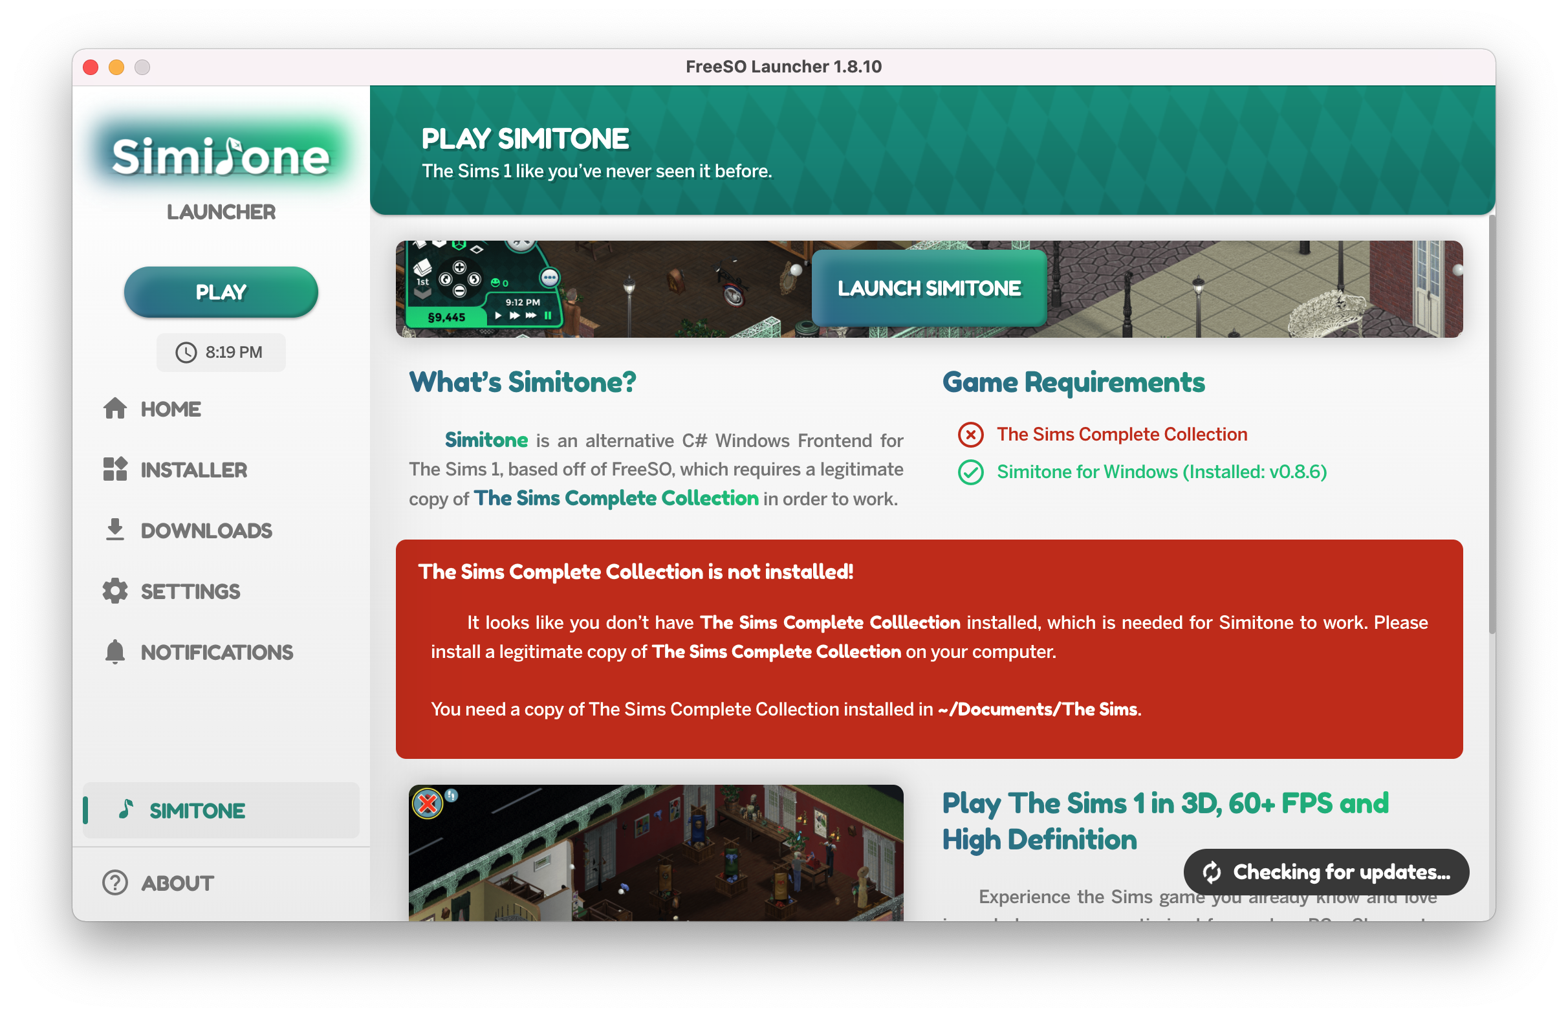Open the Installer section via its grid icon
The height and width of the screenshot is (1017, 1568).
(x=116, y=470)
